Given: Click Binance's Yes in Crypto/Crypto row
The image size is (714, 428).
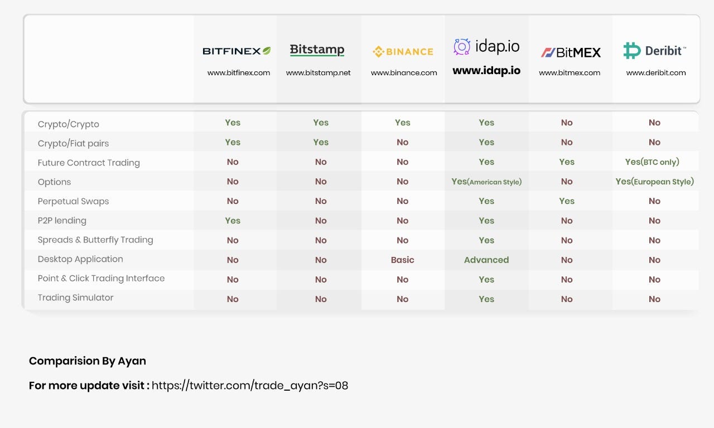Looking at the screenshot, I should (403, 123).
